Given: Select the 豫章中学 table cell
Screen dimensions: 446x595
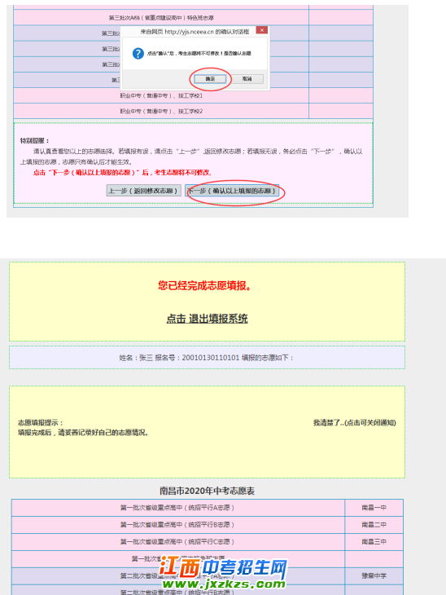Looking at the screenshot, I should 374,576.
